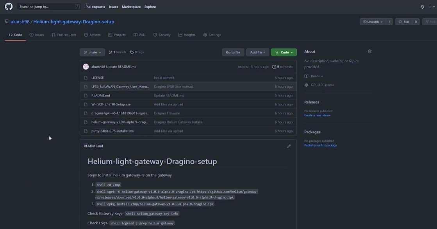Open Dragino Helium Gateway Installer commit message
437x229 pixels.
[178, 122]
